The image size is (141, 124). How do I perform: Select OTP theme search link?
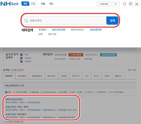click(x=41, y=34)
